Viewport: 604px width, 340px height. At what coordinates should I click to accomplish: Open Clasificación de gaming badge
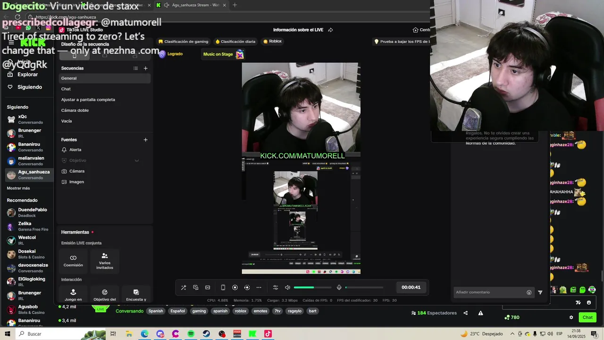[184, 42]
